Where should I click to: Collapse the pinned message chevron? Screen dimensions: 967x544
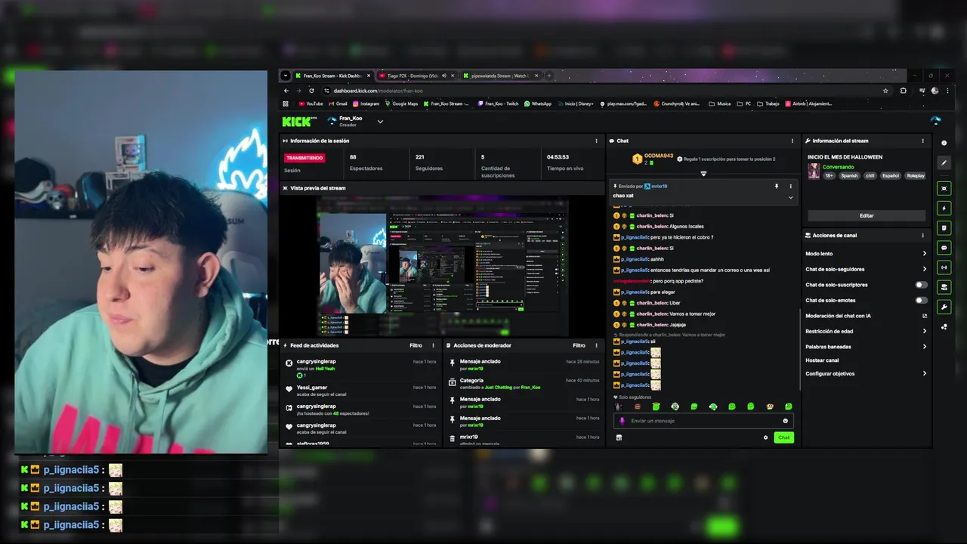coord(791,197)
